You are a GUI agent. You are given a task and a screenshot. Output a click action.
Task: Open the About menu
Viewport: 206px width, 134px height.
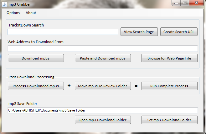coord(31,13)
